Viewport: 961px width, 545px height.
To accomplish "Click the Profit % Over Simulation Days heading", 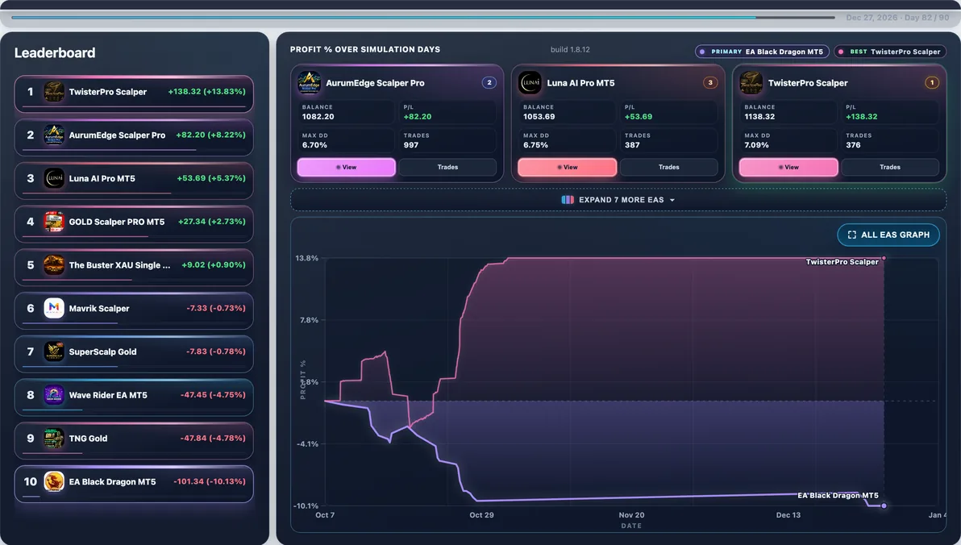I will (x=365, y=50).
